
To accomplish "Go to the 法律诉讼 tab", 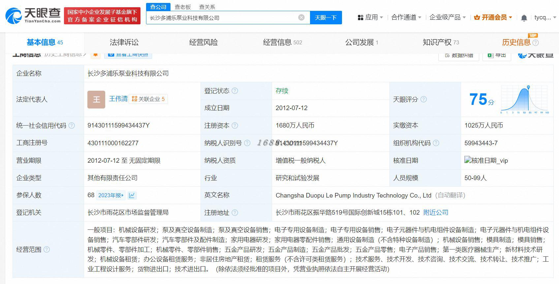I will click(124, 42).
